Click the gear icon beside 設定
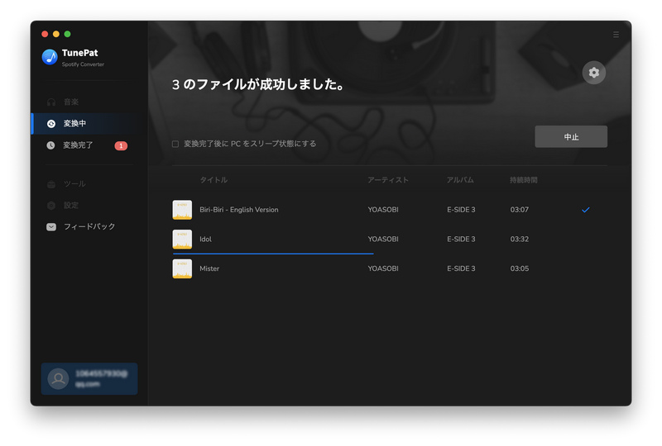The width and height of the screenshot is (662, 446). tap(51, 206)
